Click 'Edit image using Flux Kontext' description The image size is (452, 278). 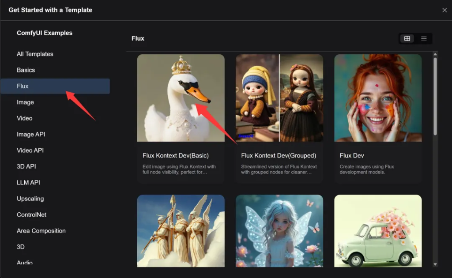coord(179,169)
